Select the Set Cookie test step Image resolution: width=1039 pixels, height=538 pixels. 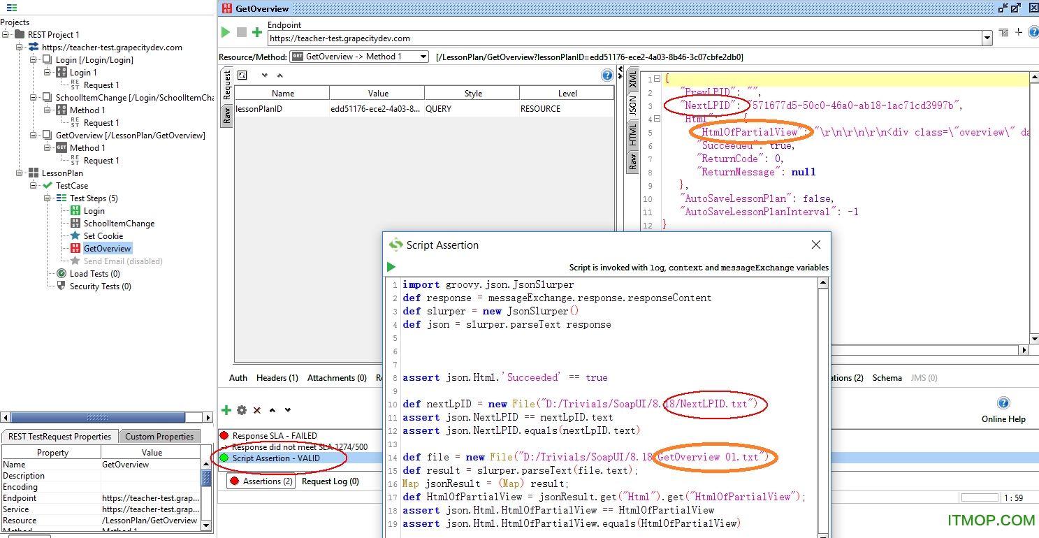[96, 235]
